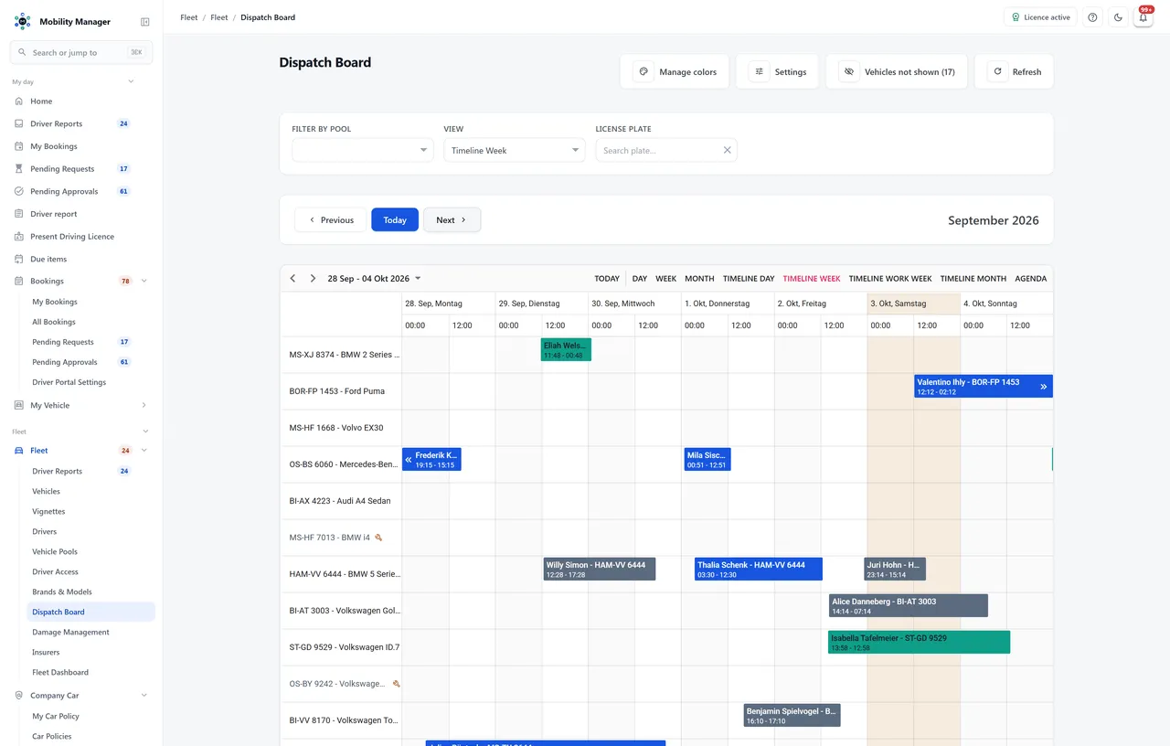Screen dimensions: 1170x746
Task: Collapse the Fleet sidebar group
Action: (144, 450)
